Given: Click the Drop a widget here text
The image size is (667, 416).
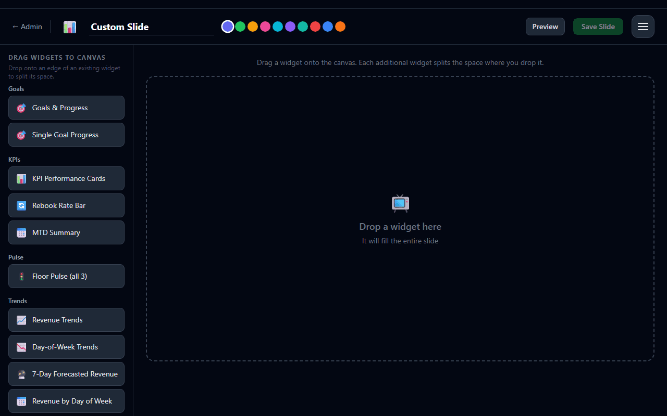Looking at the screenshot, I should [400, 227].
